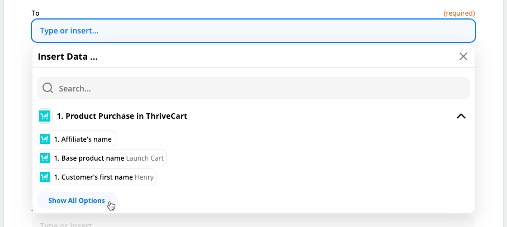Viewport: 507px width, 227px height.
Task: Click the '1. Product Purchase in ThriveCart' heading
Action: pyautogui.click(x=122, y=116)
